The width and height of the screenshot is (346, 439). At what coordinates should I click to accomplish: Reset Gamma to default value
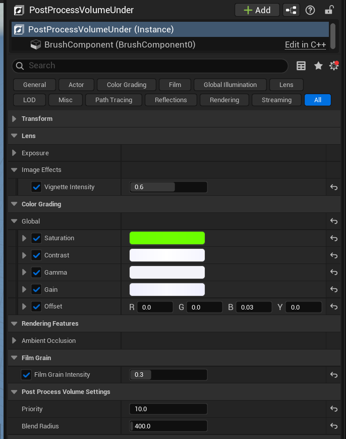(x=334, y=272)
